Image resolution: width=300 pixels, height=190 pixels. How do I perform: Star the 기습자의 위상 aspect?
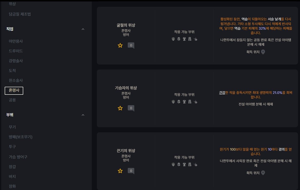click(x=120, y=108)
